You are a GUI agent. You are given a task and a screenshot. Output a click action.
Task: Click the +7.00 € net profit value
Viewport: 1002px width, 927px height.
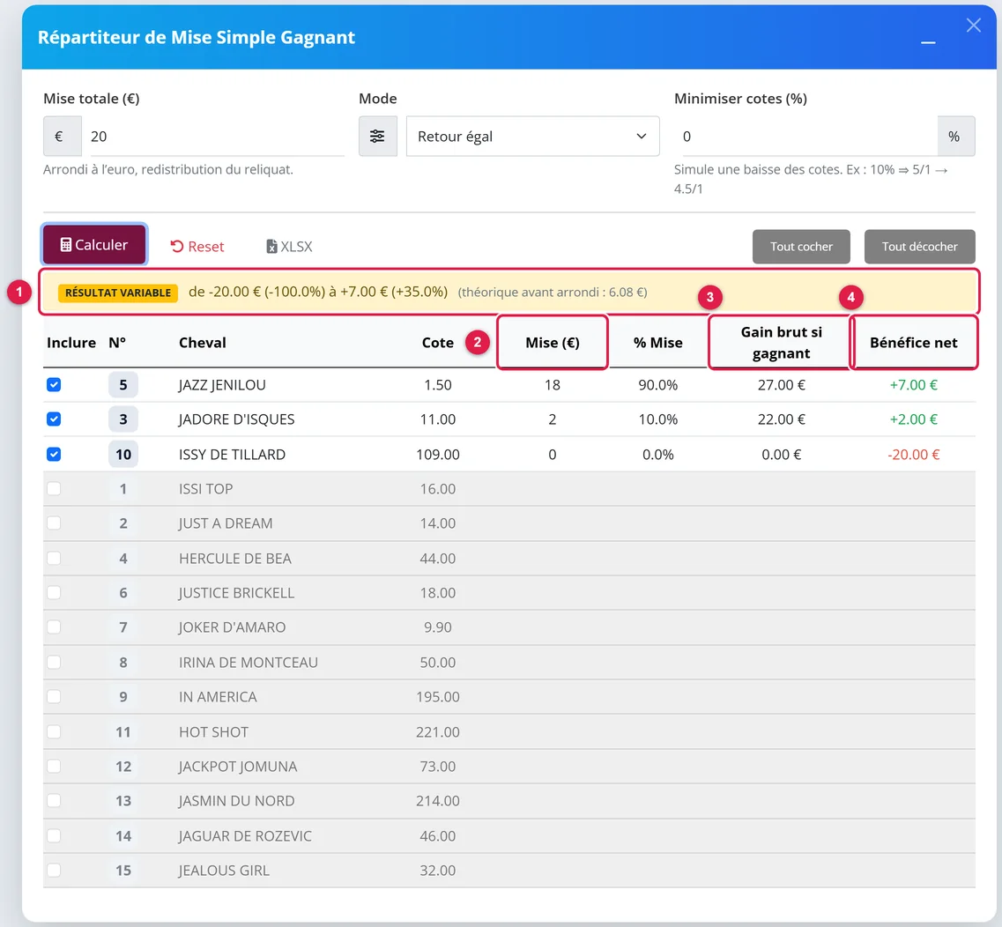914,385
